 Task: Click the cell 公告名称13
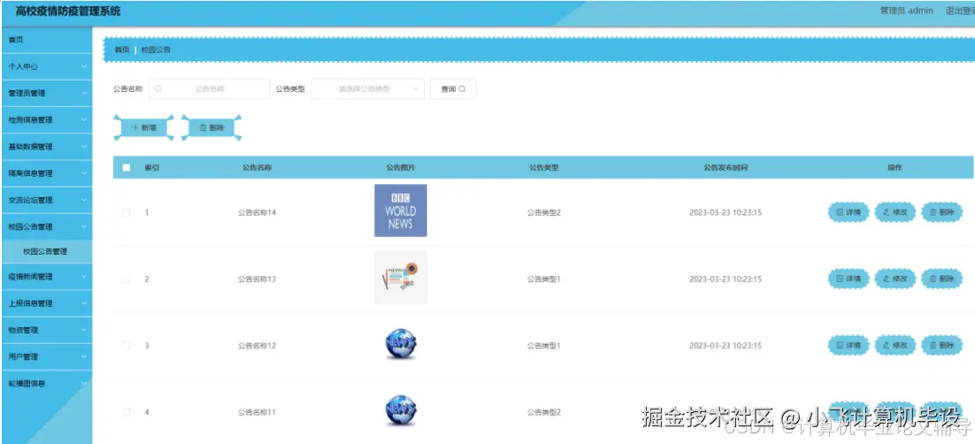point(257,279)
